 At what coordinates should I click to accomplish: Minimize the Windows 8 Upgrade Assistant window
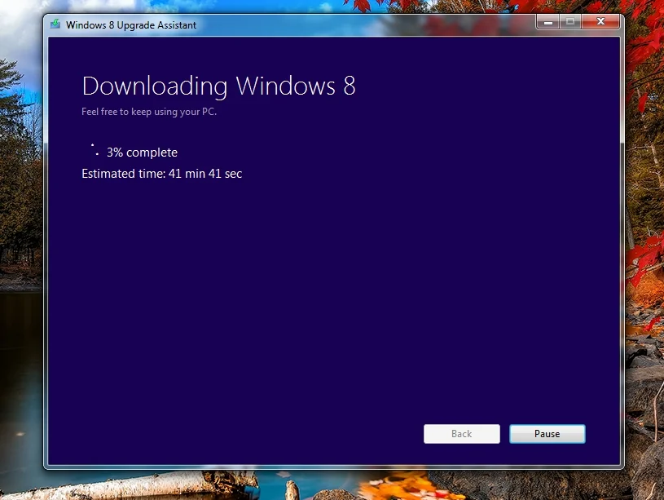tap(548, 21)
